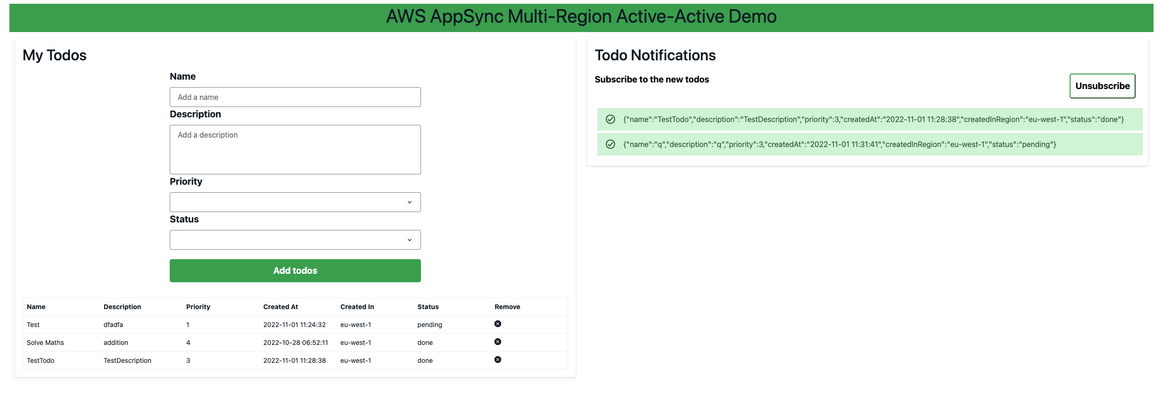Screen dimensions: 1162x393
Task: Unsubscribe from todo notifications
Action: coord(1102,86)
